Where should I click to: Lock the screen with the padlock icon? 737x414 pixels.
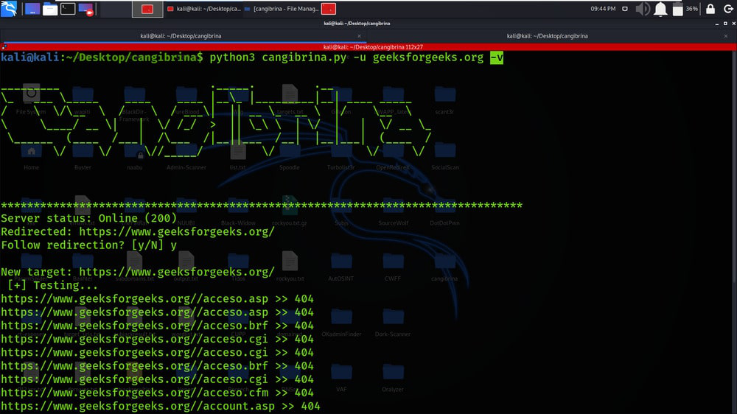coord(710,8)
